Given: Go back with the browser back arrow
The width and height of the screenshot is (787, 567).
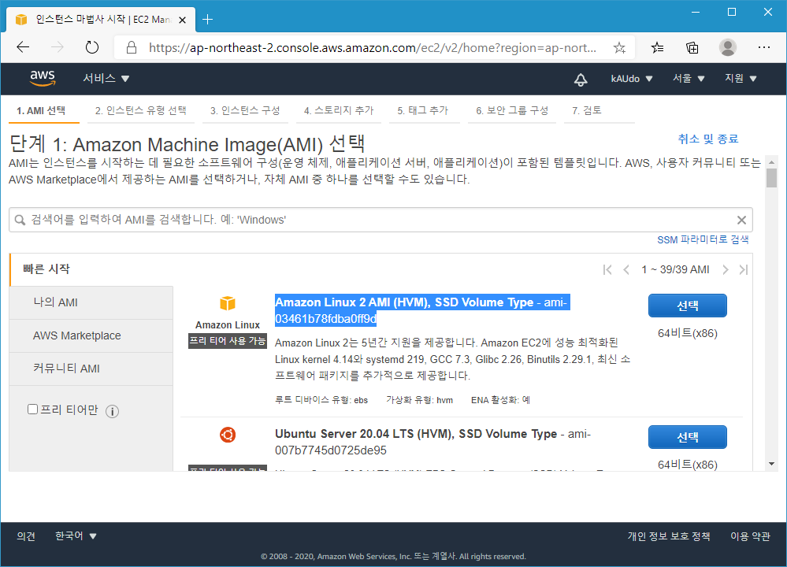Looking at the screenshot, I should 23,48.
